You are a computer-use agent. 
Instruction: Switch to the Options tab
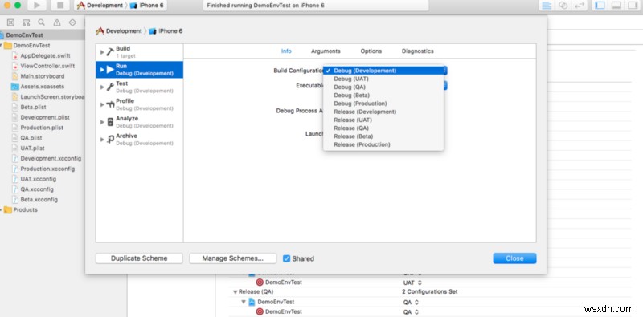(371, 51)
